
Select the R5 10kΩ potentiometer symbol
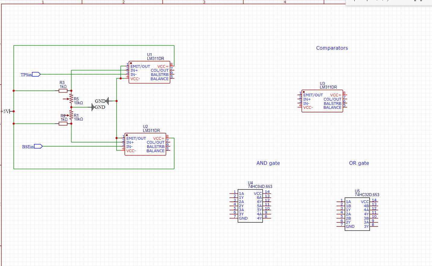coord(71,99)
